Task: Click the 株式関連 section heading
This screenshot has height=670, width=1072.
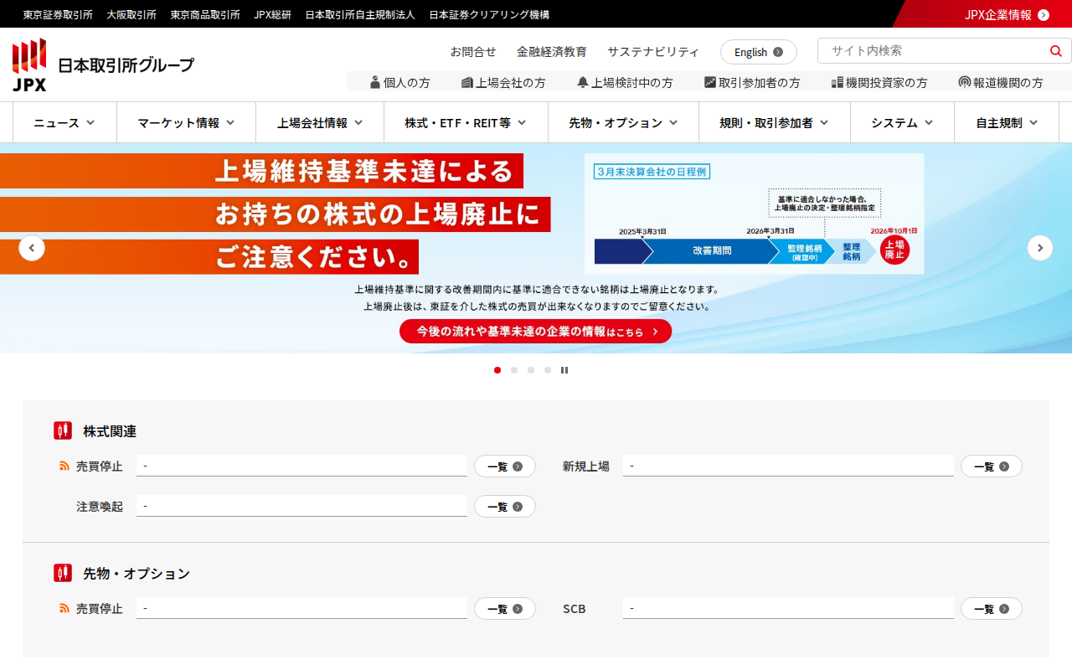Action: (110, 431)
